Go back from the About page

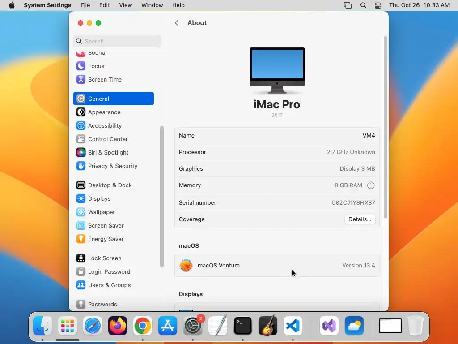pyautogui.click(x=177, y=23)
